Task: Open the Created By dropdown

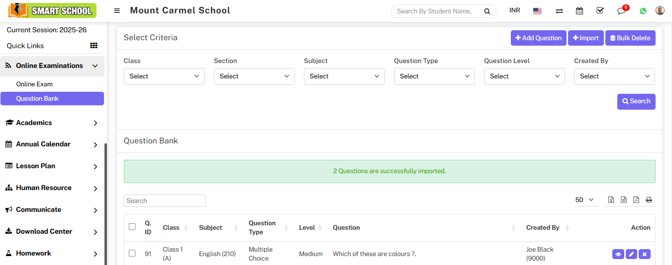Action: pos(614,76)
